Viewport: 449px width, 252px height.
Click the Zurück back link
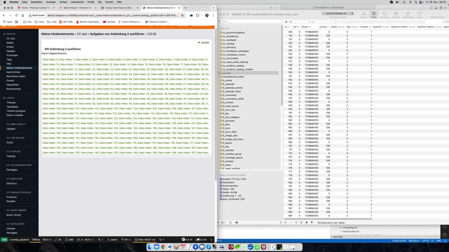[203, 42]
